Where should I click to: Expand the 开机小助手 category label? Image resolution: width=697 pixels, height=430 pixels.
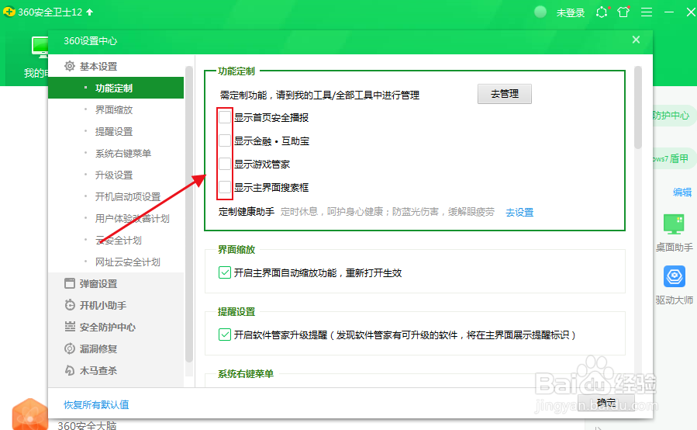102,305
